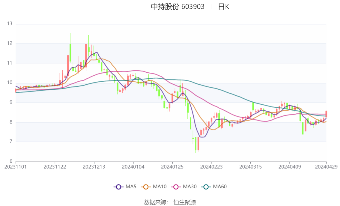The image size is (340, 206).
Task: Click the x-axis date 20231213
Action: pos(94,167)
